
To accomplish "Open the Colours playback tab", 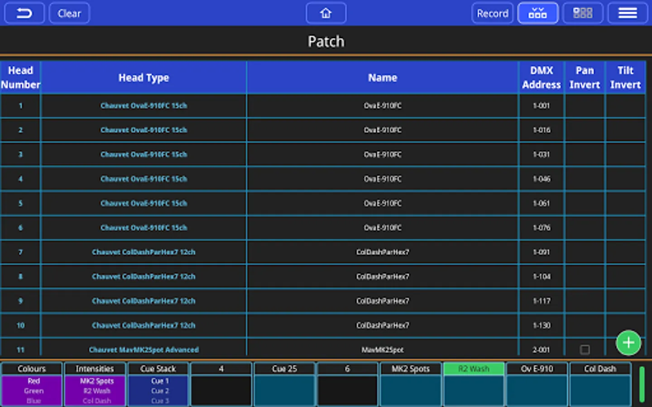I will point(32,369).
